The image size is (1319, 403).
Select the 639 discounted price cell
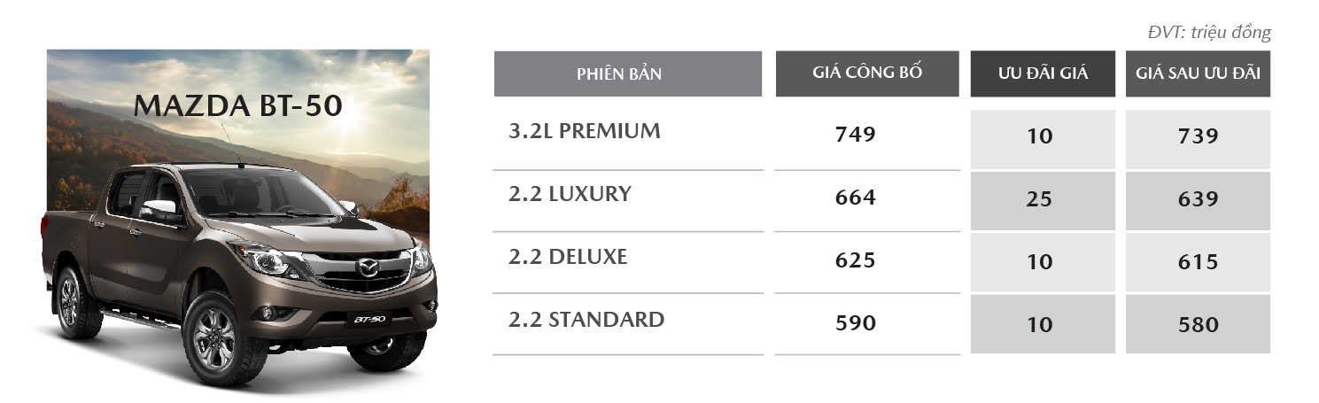coord(1198,201)
